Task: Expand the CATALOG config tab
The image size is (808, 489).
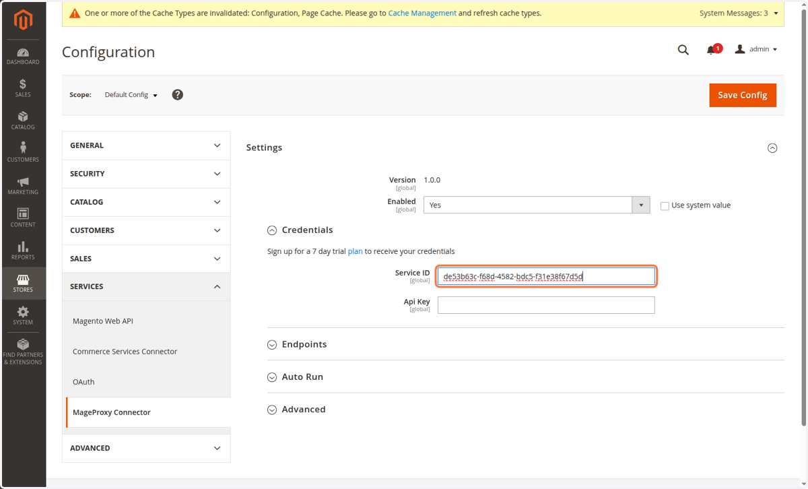Action: pos(146,202)
